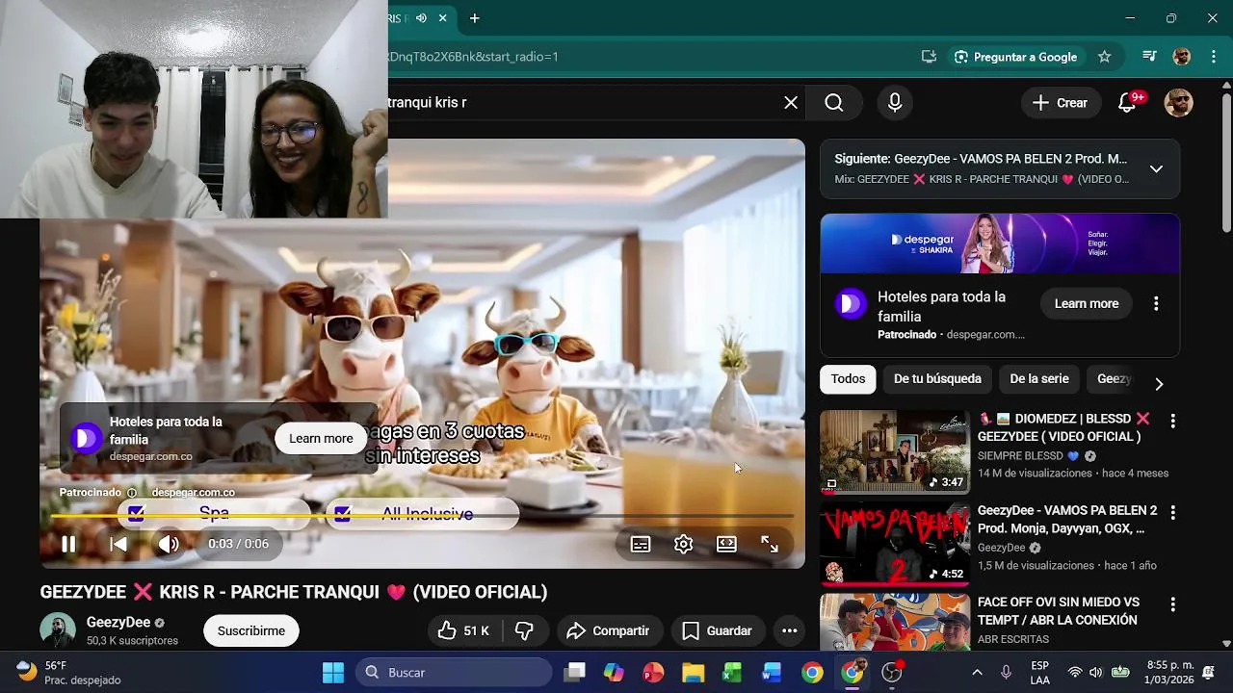Screen dimensions: 1233x693
Task: Click the install app icon in address bar
Action: click(929, 57)
